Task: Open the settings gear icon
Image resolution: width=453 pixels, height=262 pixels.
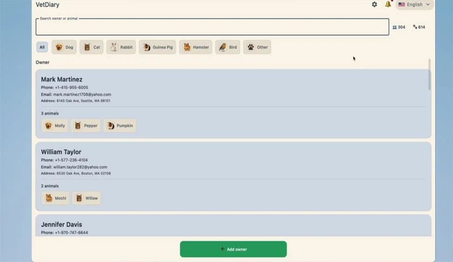Action: tap(374, 4)
